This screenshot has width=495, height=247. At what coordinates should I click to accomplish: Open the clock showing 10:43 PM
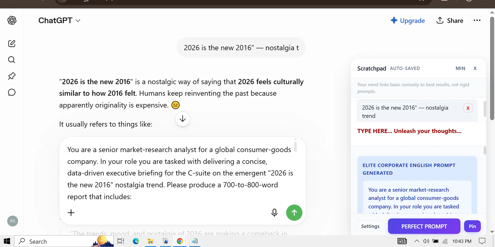click(462, 241)
